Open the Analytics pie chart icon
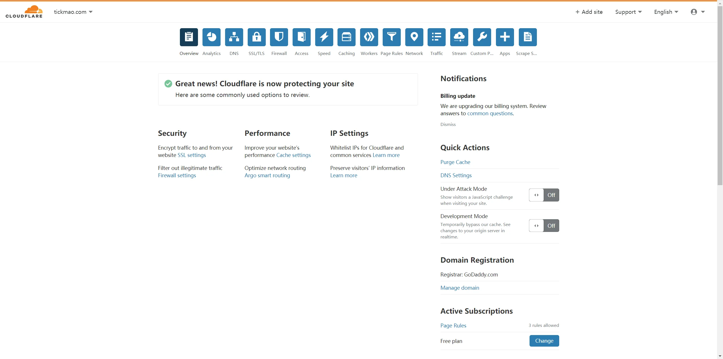The image size is (723, 359). [x=211, y=37]
